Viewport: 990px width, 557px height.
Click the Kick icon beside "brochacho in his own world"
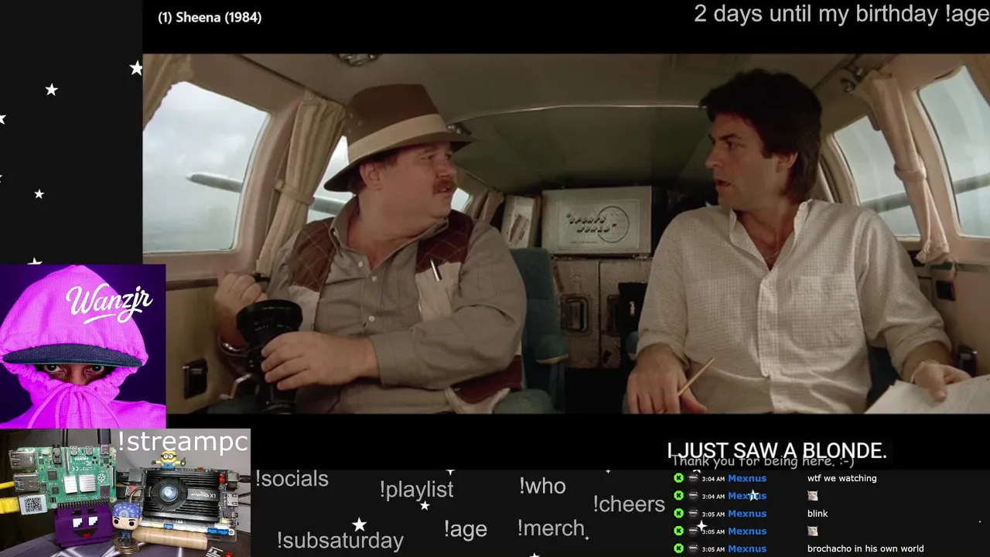(678, 548)
